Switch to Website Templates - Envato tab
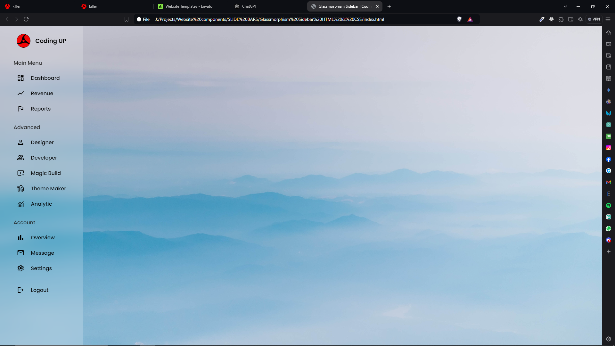This screenshot has height=346, width=615. coord(192,6)
